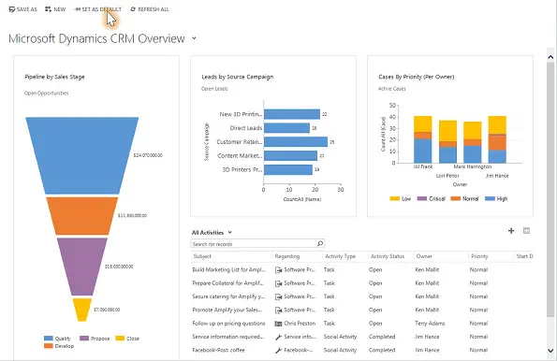Click scrollbar up arrow
Image resolution: width=557 pixels, height=361 pixels.
pos(550,57)
